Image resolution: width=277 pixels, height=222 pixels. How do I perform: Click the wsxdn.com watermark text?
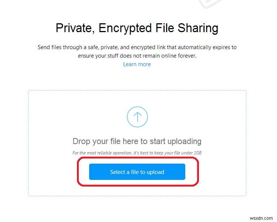coord(261,218)
